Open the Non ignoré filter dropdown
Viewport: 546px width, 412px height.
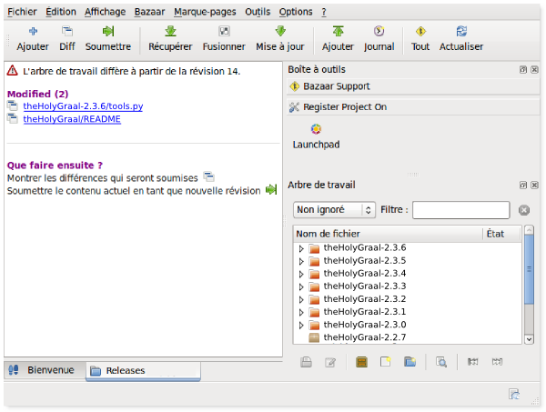pyautogui.click(x=334, y=210)
